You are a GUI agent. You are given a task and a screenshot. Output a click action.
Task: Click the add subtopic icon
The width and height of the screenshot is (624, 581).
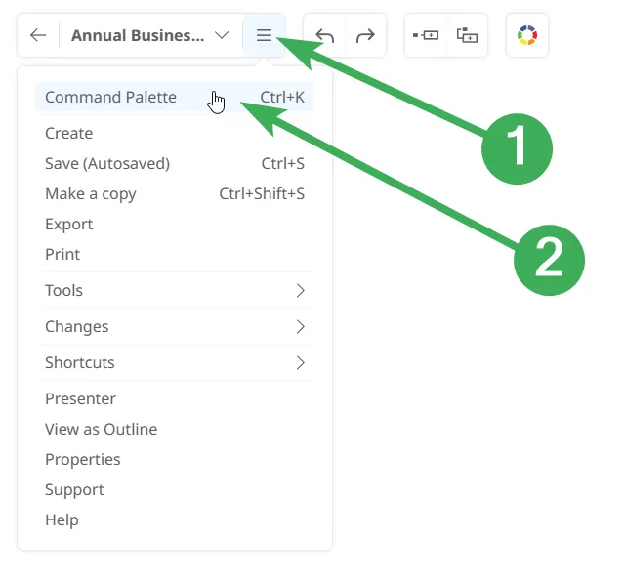(467, 36)
